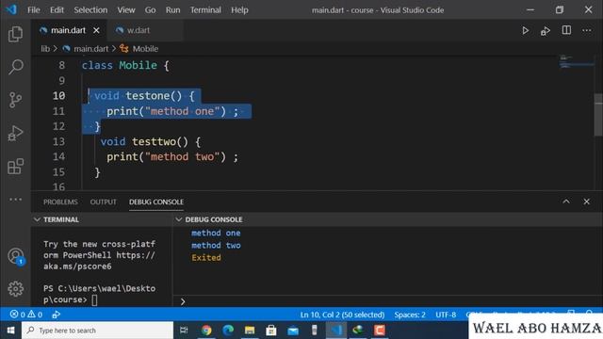Click the debug console input prompt
603x339 pixels.
click(x=388, y=301)
